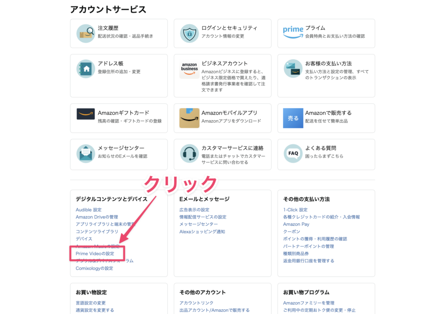Open 通貨設定を変更する link

pyautogui.click(x=95, y=311)
